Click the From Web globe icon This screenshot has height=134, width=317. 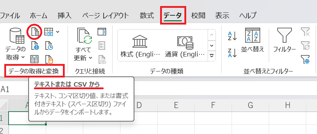pos(35,45)
